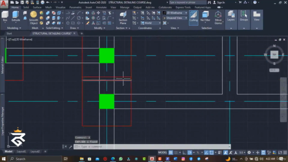The width and height of the screenshot is (288, 162).
Task: Expand the Solid Editing panel
Action: click(54, 28)
